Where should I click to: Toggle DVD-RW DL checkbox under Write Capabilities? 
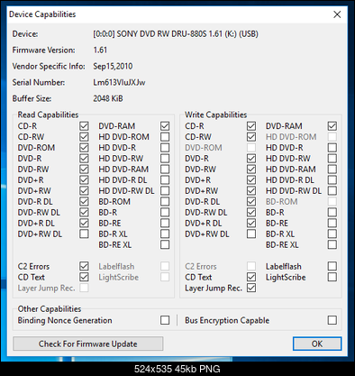coord(251,213)
